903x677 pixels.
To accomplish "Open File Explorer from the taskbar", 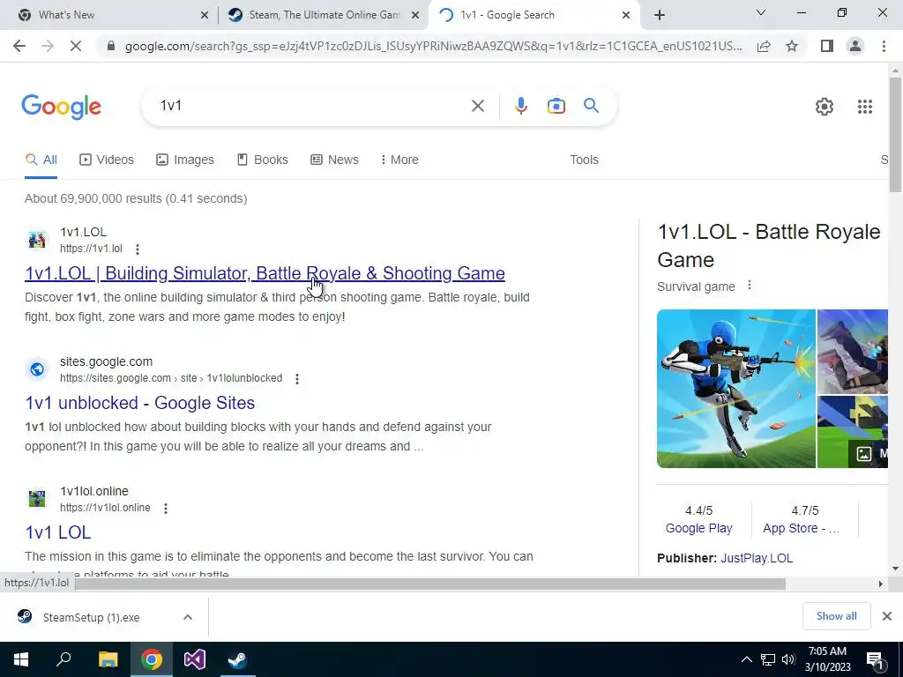I will (108, 659).
